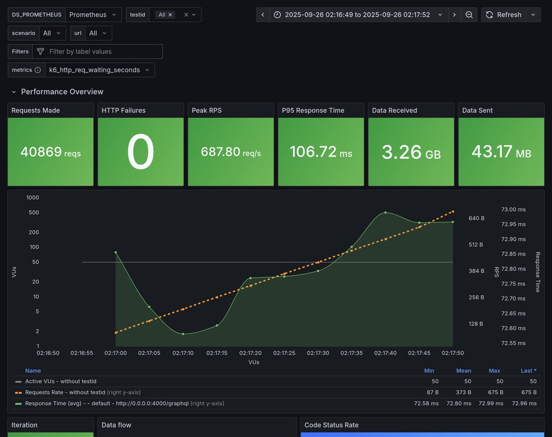Image resolution: width=552 pixels, height=437 pixels.
Task: Shift time range forward with right arrow
Action: [454, 15]
